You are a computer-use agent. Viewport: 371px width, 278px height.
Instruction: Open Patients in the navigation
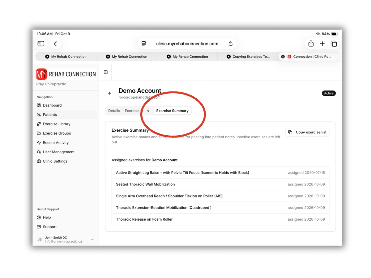point(66,115)
